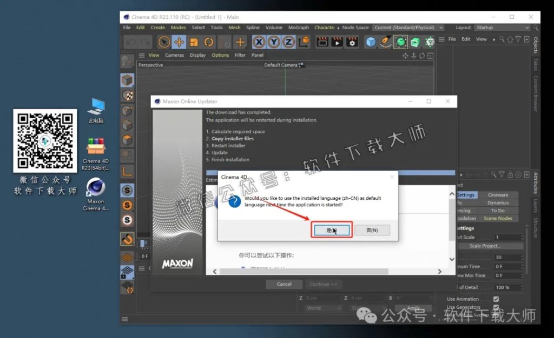Disable the Use Generators checkbox
Screen dimensions: 554x338
click(x=496, y=306)
